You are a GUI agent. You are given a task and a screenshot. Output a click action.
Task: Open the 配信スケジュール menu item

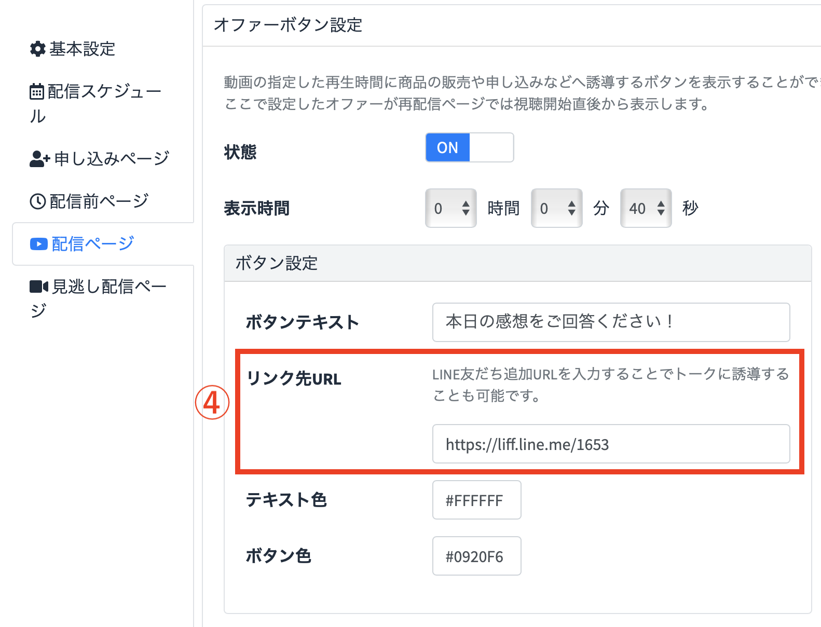(x=95, y=103)
